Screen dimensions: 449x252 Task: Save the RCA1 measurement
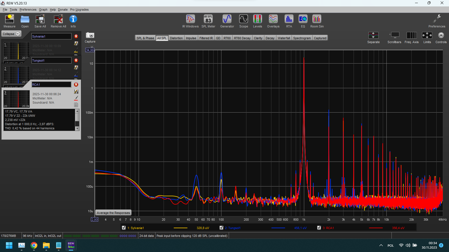click(76, 92)
